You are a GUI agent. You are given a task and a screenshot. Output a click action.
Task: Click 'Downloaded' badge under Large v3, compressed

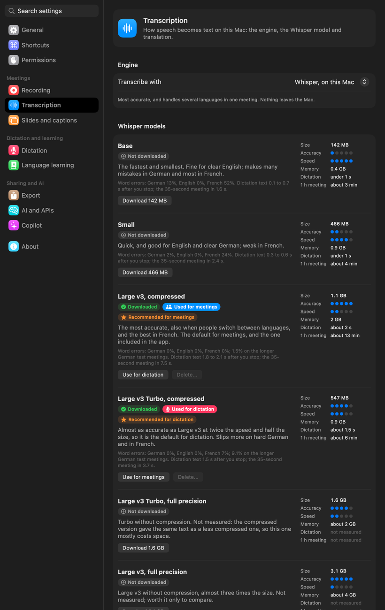(x=139, y=307)
